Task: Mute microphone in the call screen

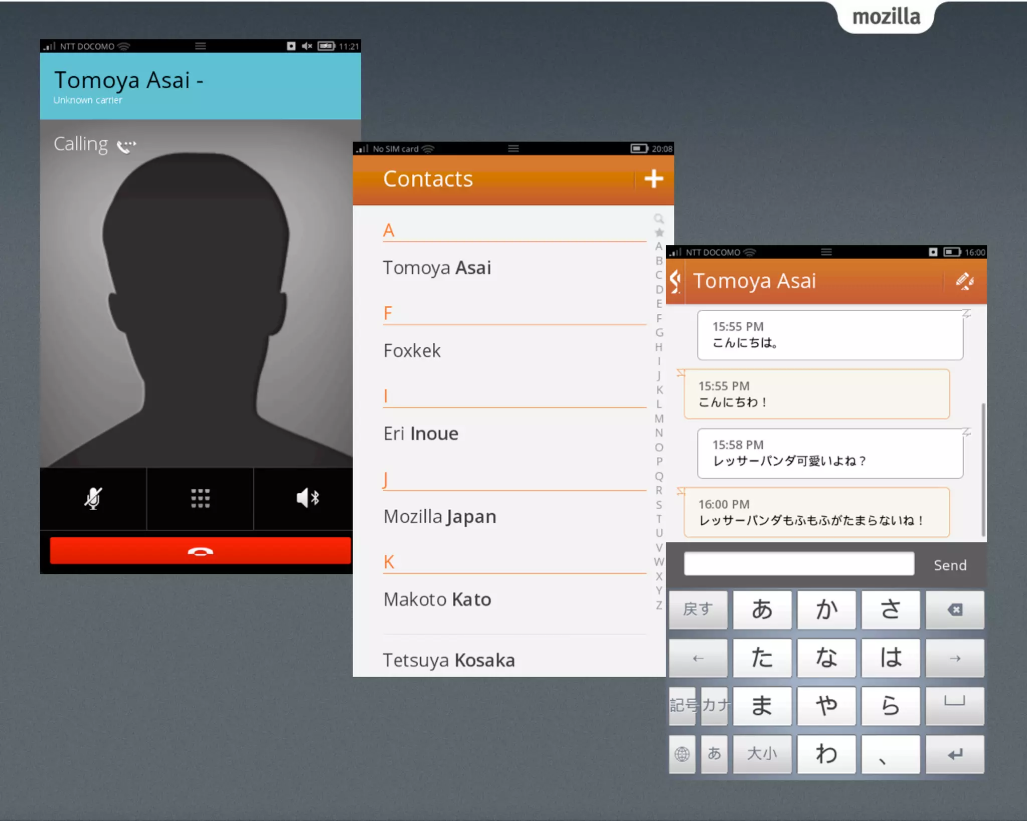Action: 93,498
